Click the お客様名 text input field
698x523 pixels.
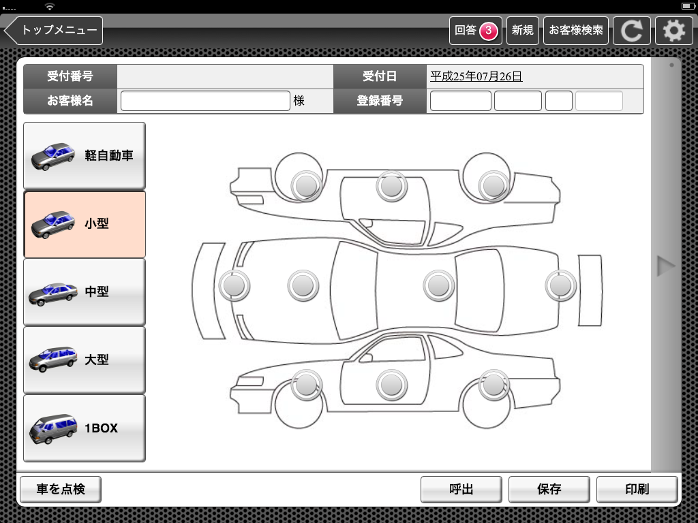point(205,101)
